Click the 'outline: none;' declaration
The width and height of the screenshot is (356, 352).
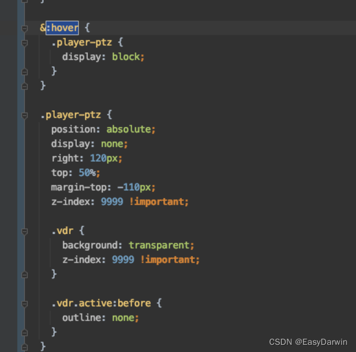(x=101, y=318)
